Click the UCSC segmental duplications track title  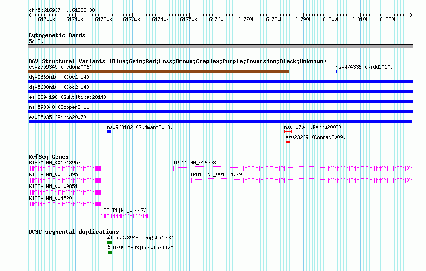point(74,232)
